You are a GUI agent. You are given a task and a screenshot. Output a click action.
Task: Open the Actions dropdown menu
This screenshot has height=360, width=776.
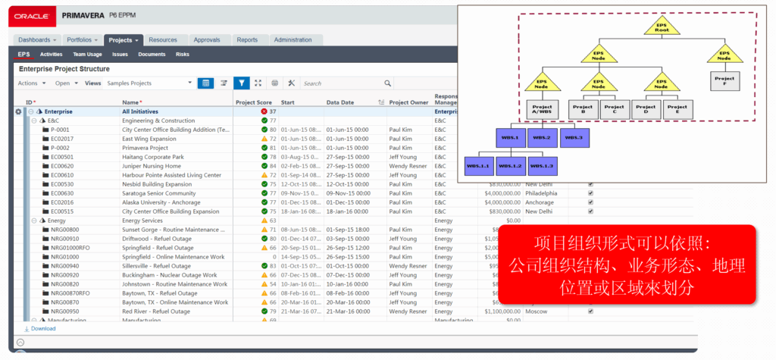32,83
